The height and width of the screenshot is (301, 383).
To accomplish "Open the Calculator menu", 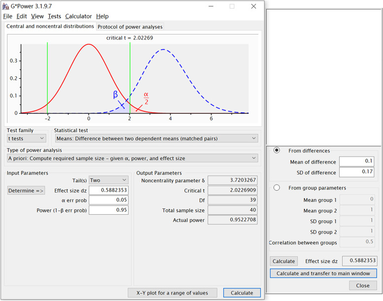I will (x=78, y=16).
